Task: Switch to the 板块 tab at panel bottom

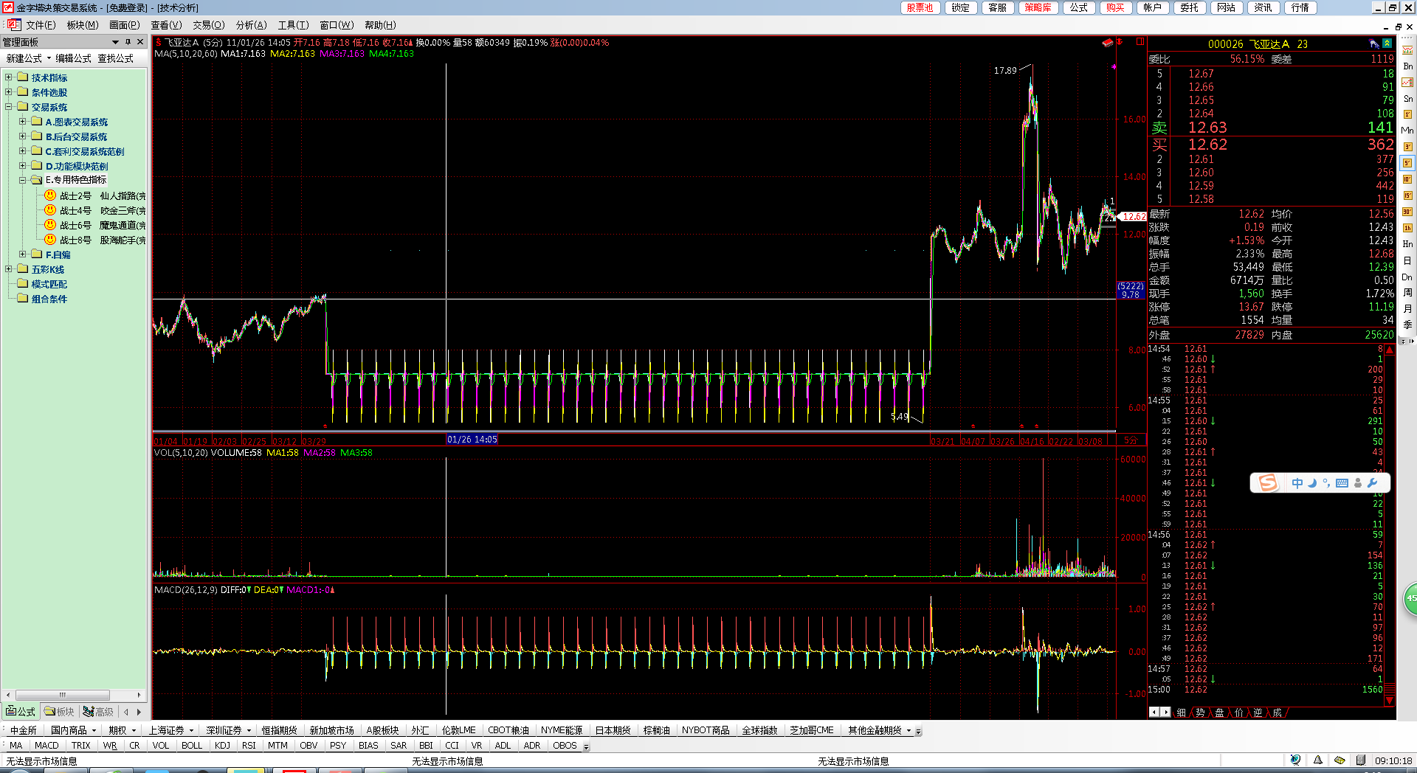Action: point(59,711)
